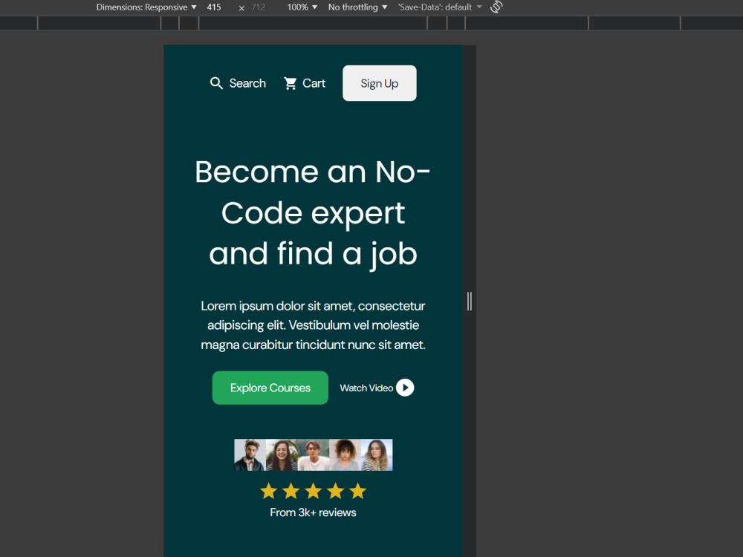The height and width of the screenshot is (557, 743).
Task: Click the Lorem ipsum paragraph text
Action: pos(314,325)
